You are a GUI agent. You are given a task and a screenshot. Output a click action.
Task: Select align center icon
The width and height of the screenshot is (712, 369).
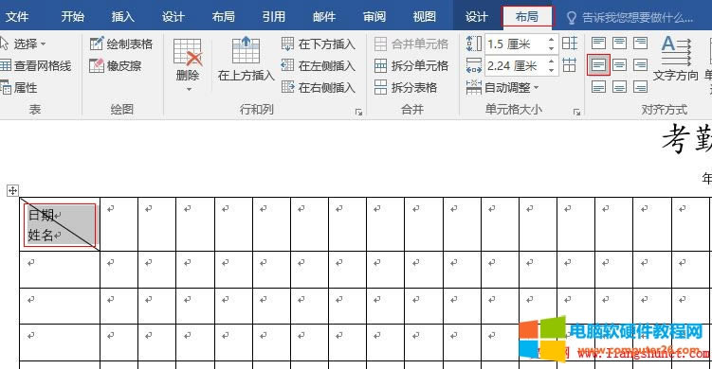(x=619, y=65)
